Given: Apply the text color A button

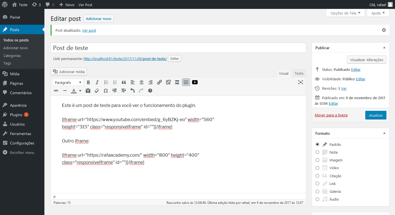Looking at the screenshot, I should (x=74, y=91).
